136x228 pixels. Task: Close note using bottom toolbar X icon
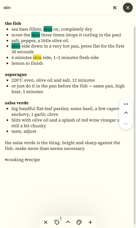(46, 222)
